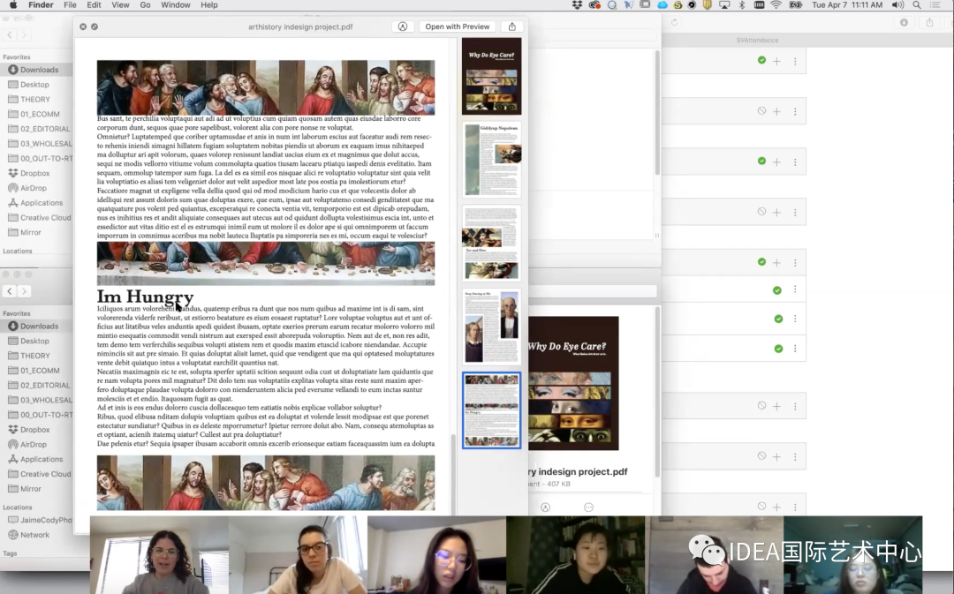The width and height of the screenshot is (954, 594).
Task: Click the AirDrop icon in the upper Finder sidebar
Action: click(x=12, y=188)
